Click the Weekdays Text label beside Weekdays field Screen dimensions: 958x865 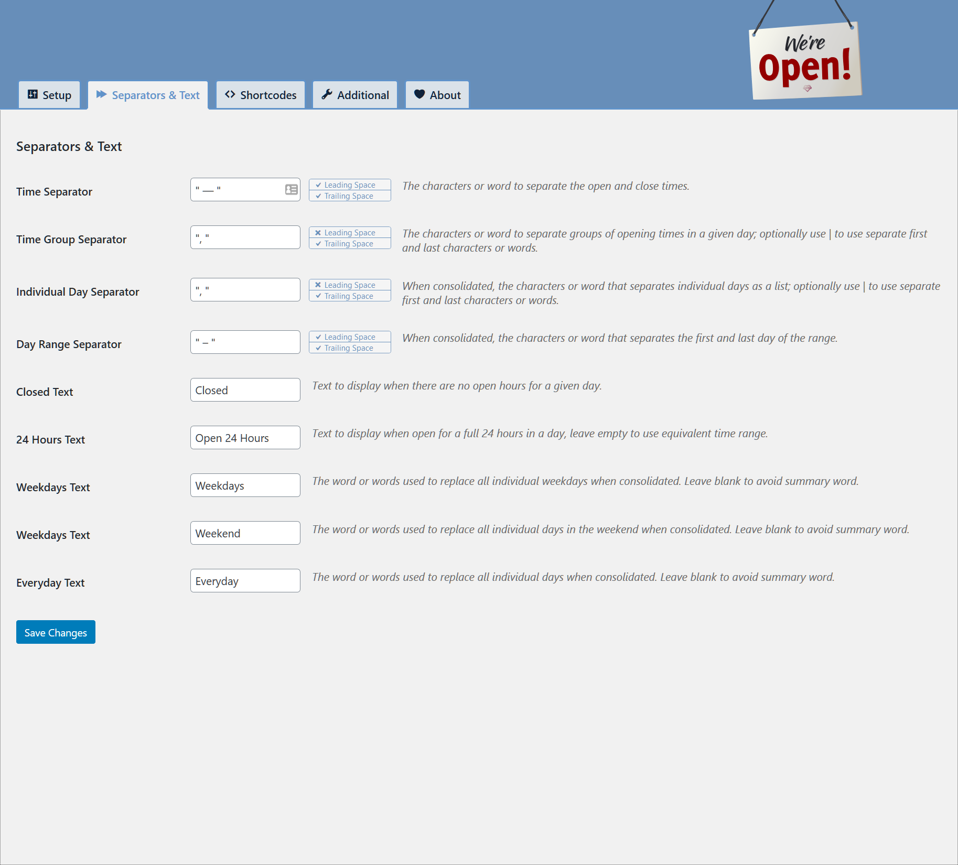[53, 487]
